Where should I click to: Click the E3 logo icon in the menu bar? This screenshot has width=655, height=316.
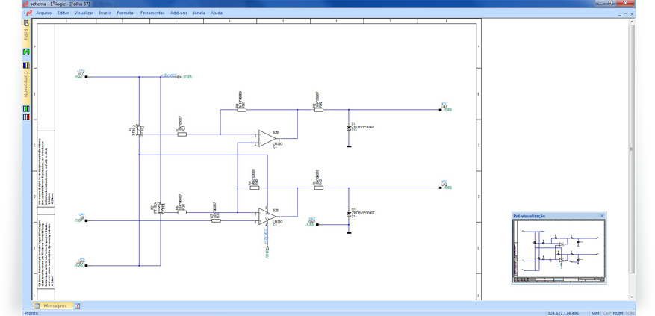coord(29,13)
